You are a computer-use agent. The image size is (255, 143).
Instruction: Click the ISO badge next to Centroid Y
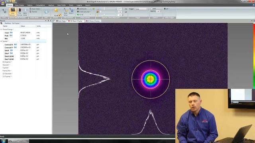point(15,47)
